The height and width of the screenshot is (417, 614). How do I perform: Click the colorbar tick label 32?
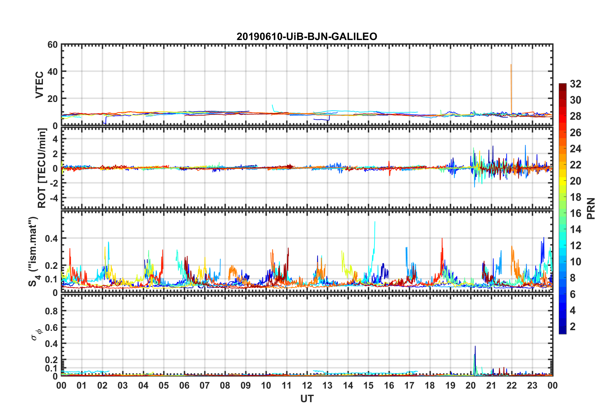tap(575, 84)
